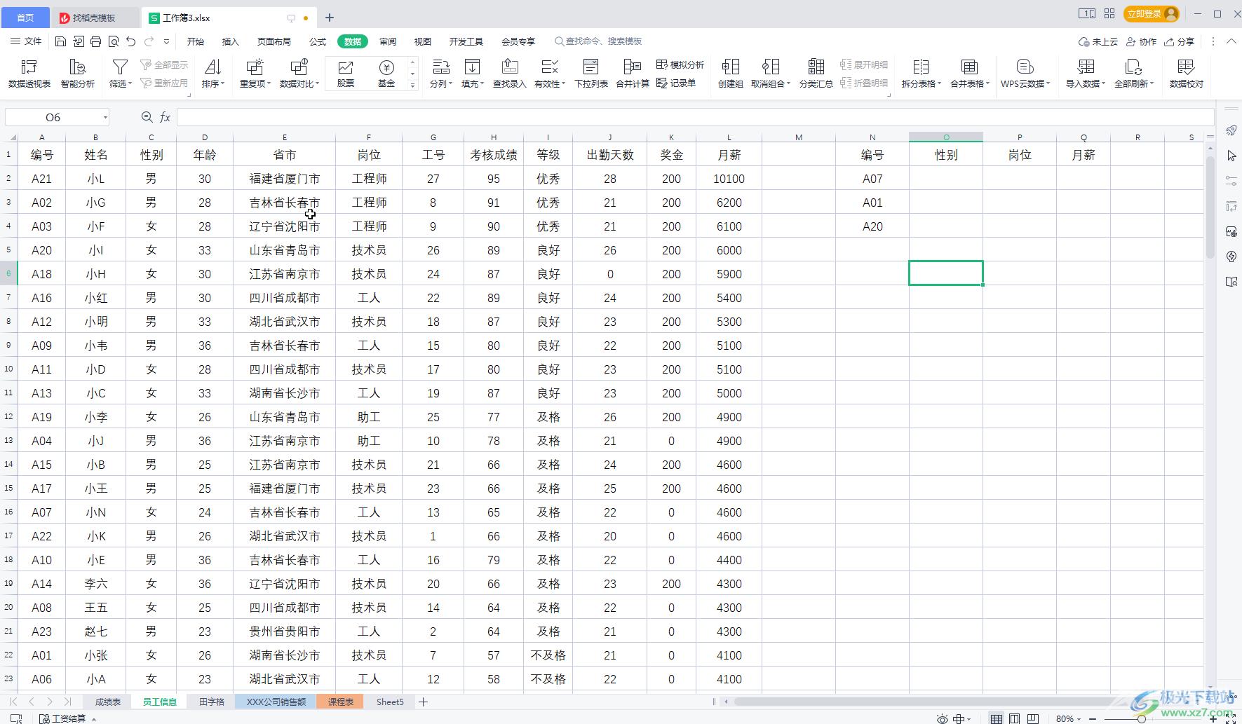
Task: Switch to the 公式 ribbon tab
Action: coord(318,41)
